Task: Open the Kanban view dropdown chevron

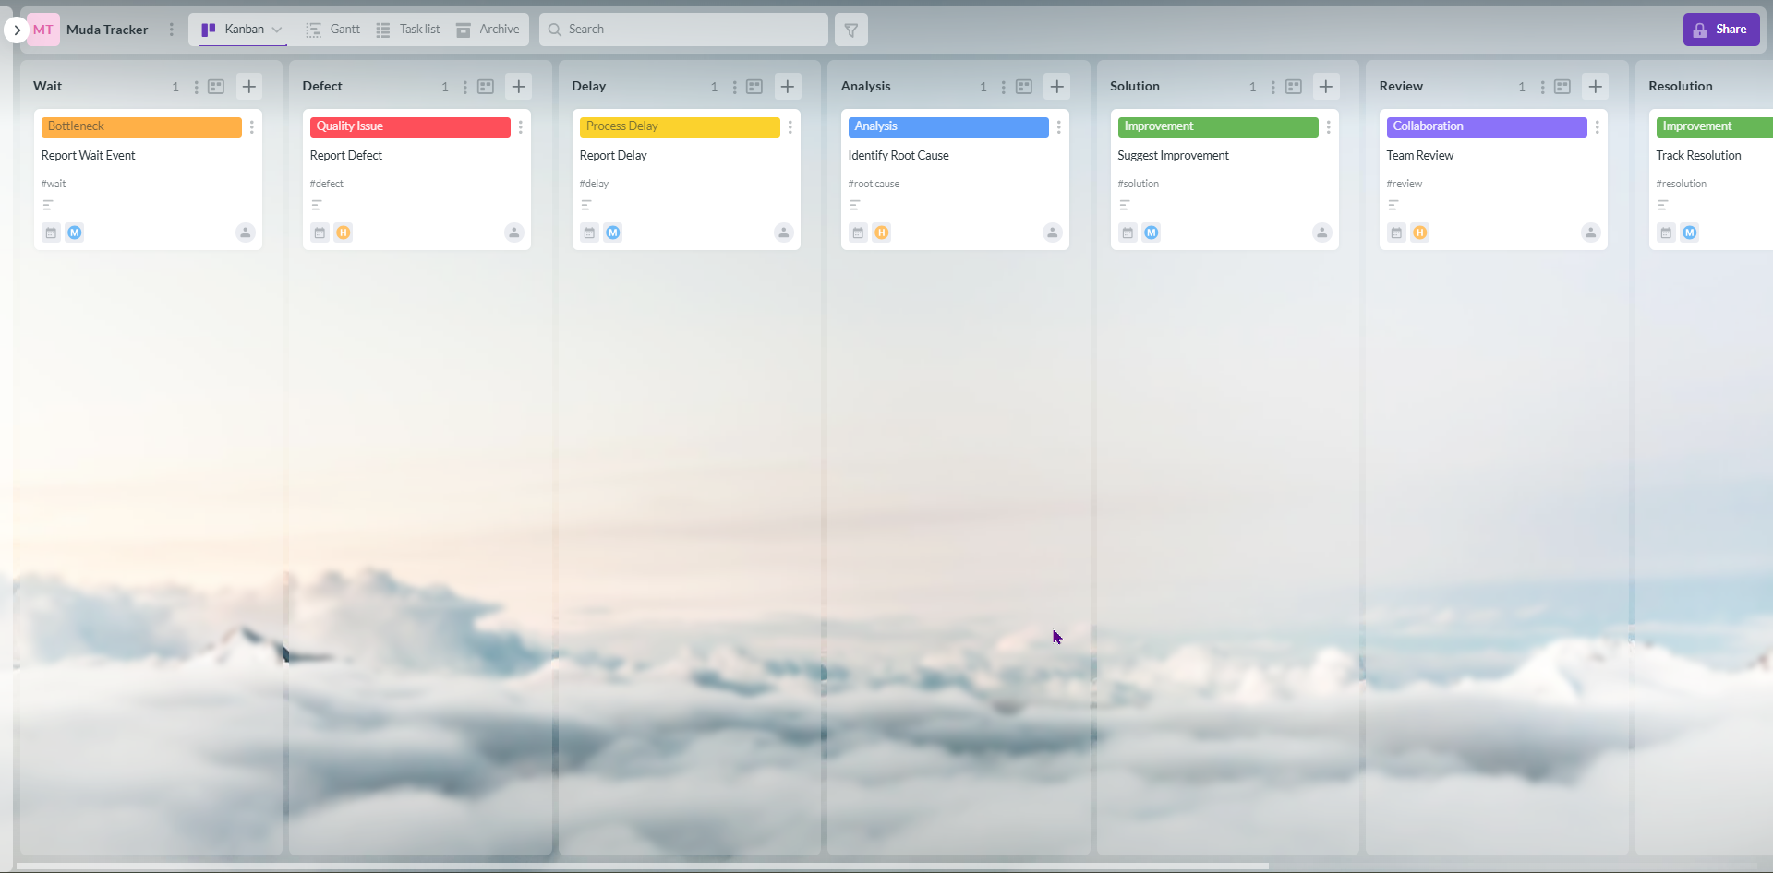Action: (277, 30)
